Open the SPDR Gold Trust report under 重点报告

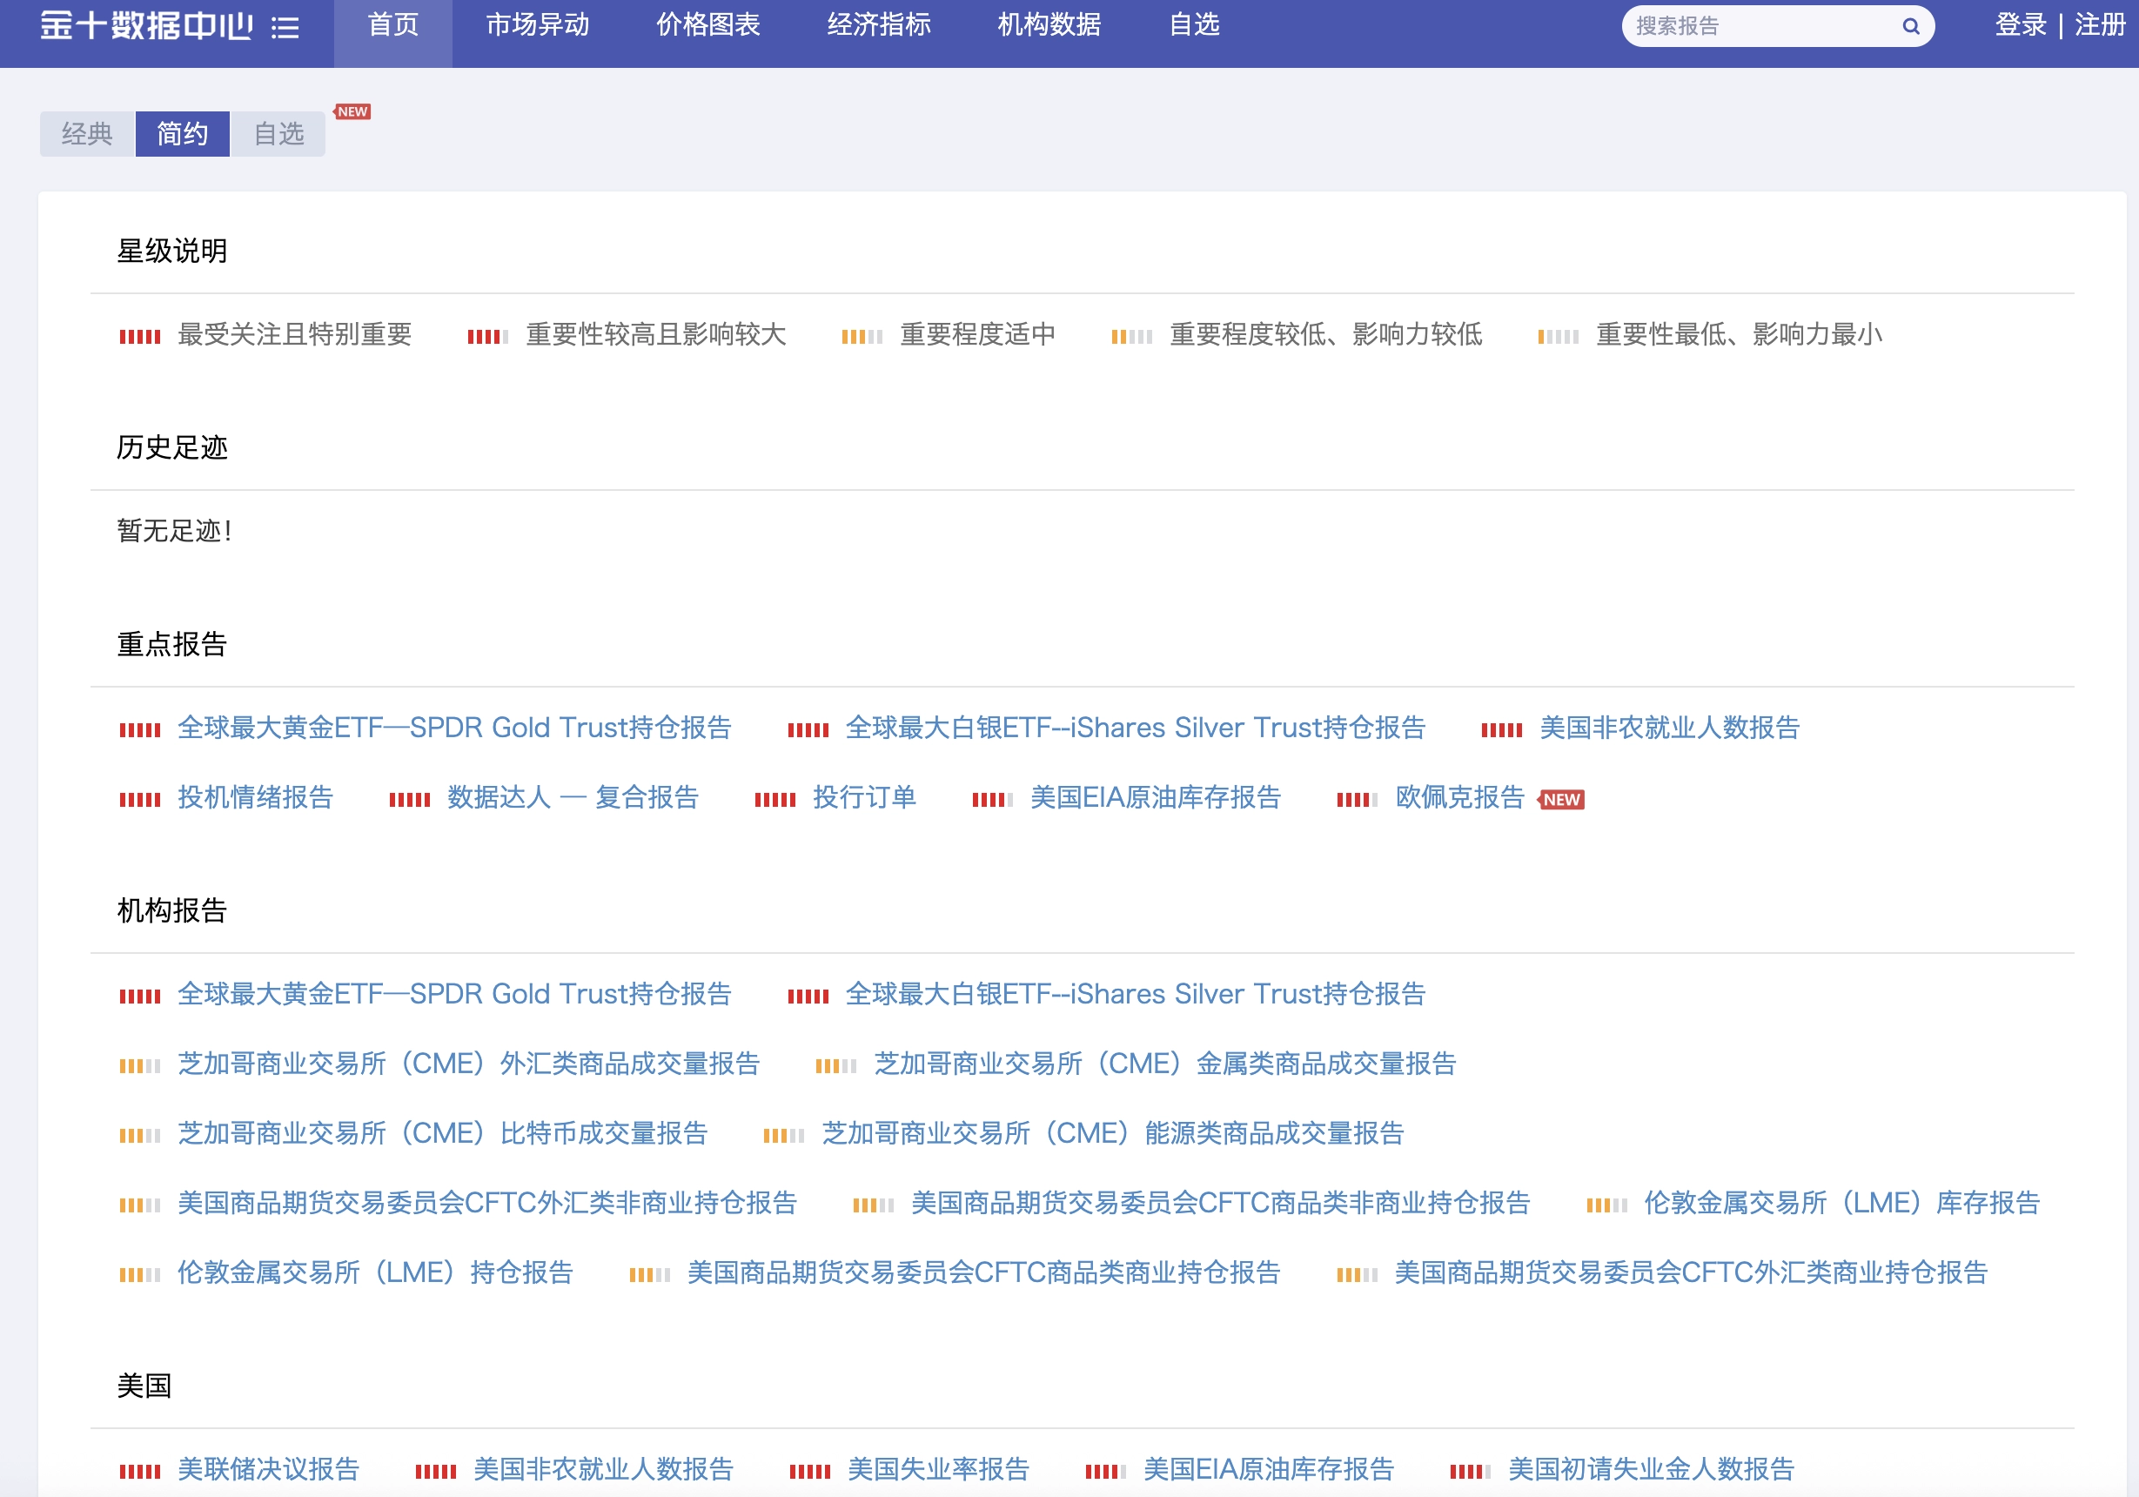[454, 728]
